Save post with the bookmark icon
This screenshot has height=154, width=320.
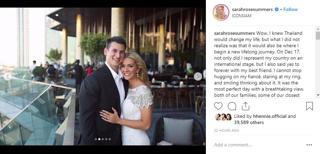(x=309, y=106)
